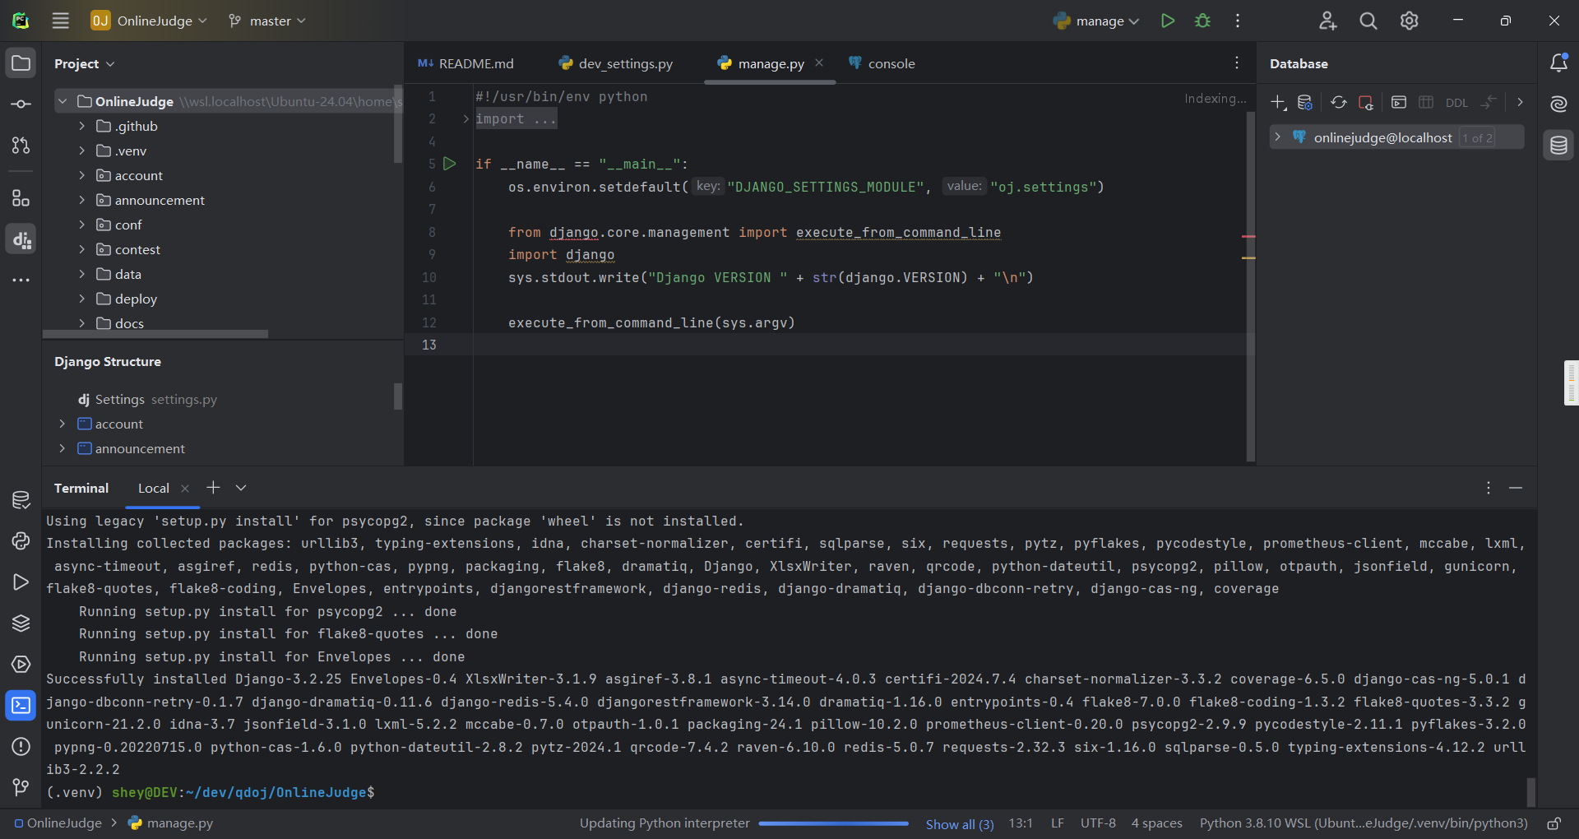Toggle the Database tool window icon
The image size is (1579, 839).
1558,146
